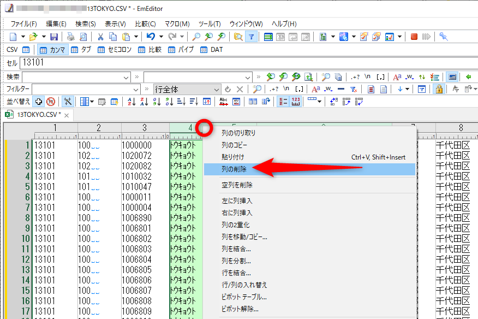Click in the セル cell value field
This screenshot has height=319, width=478.
pos(248,63)
